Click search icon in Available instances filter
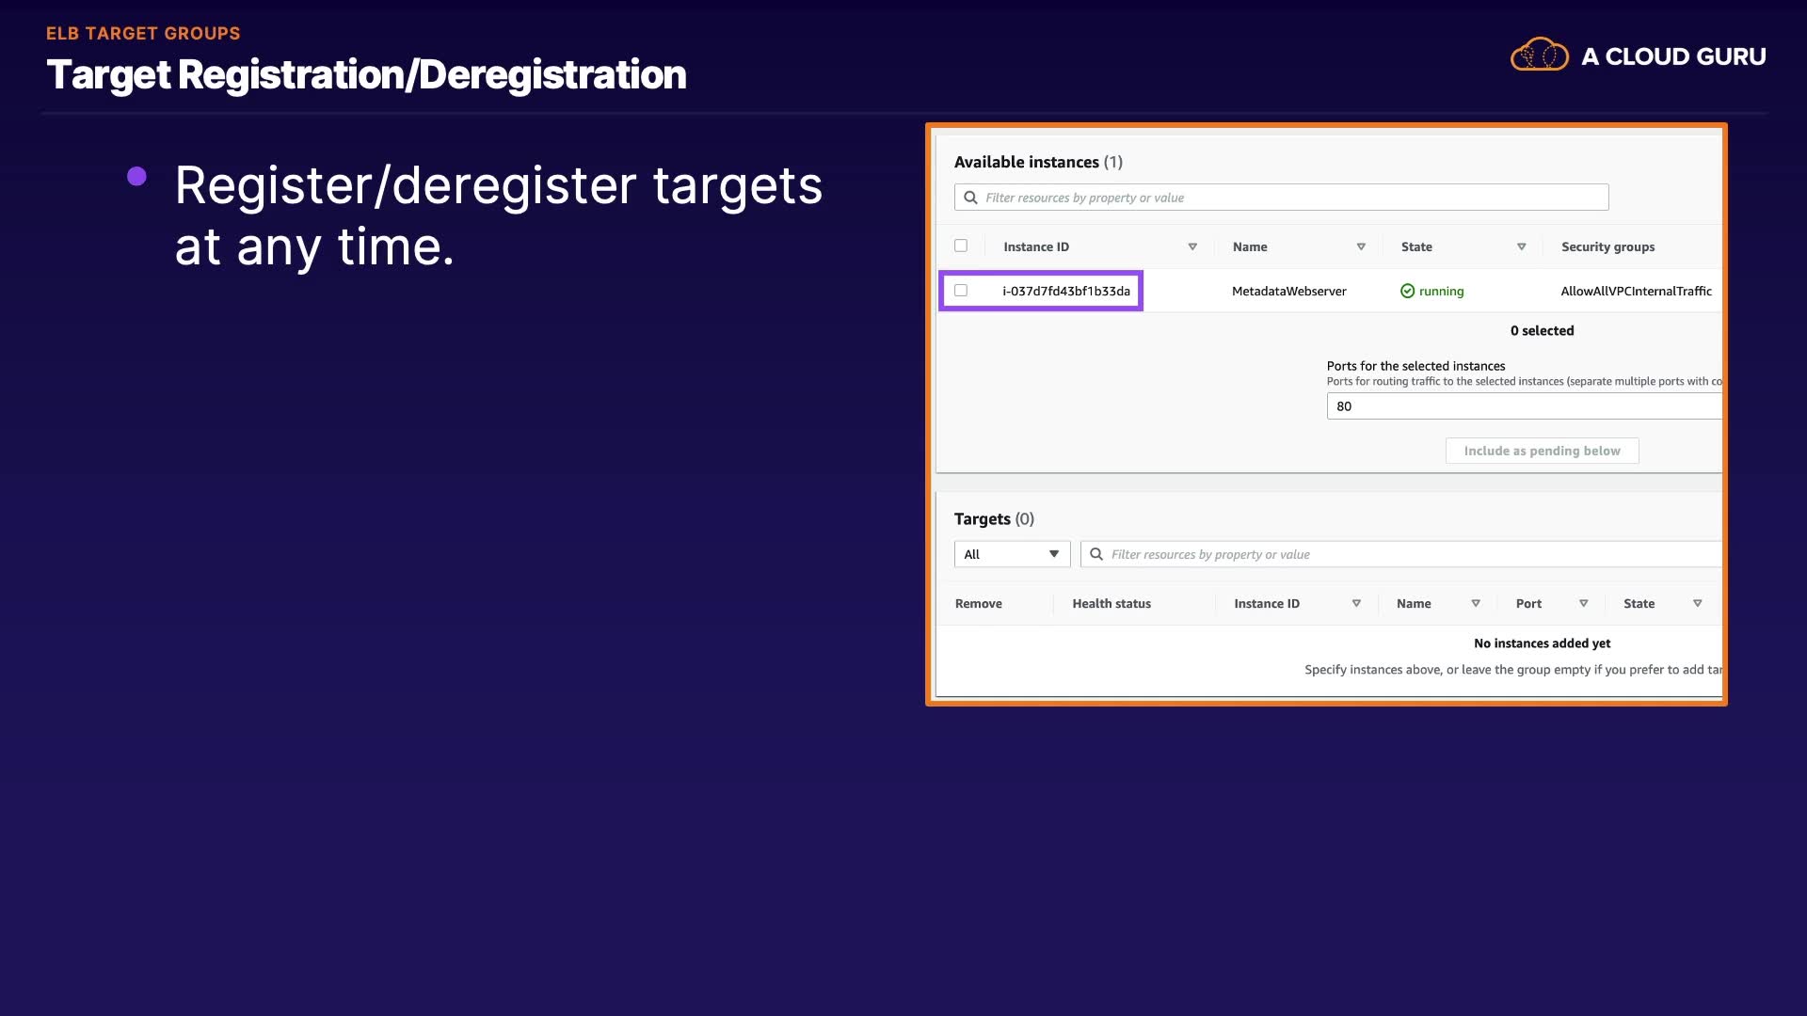This screenshot has height=1016, width=1807. pyautogui.click(x=970, y=198)
